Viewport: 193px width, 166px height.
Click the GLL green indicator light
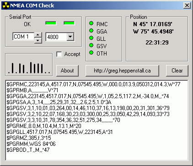point(91,38)
